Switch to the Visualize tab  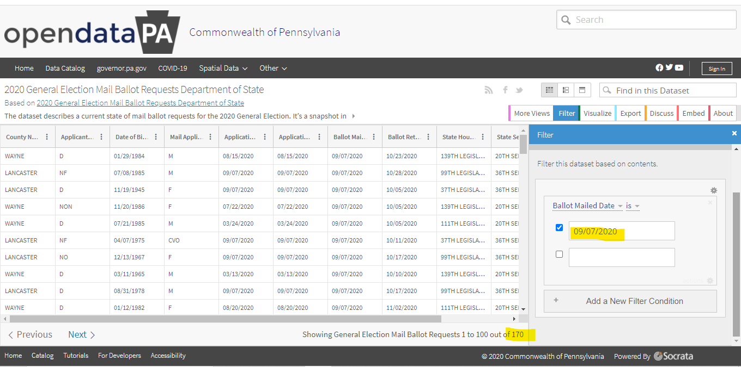pyautogui.click(x=597, y=113)
